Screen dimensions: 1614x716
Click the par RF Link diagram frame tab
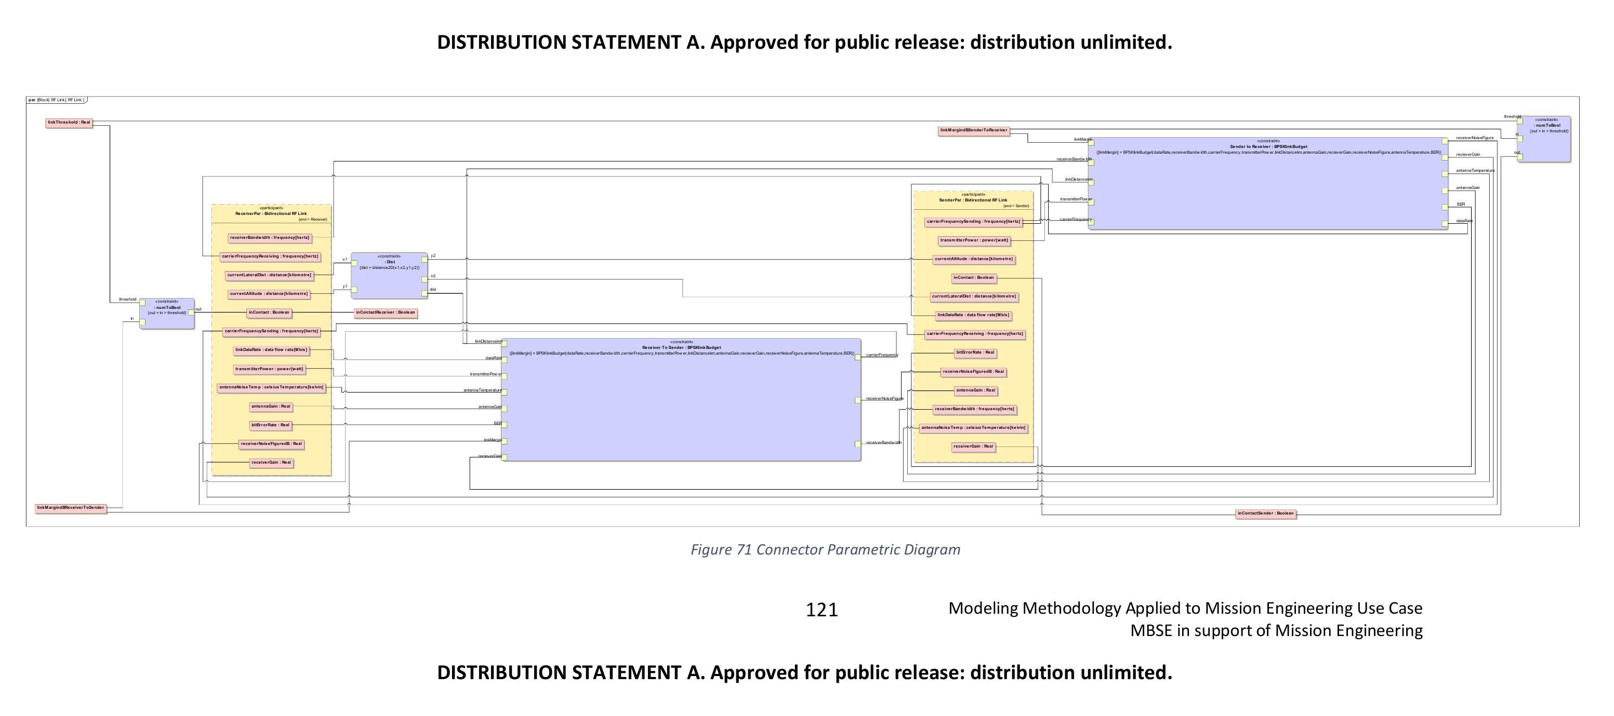click(57, 100)
